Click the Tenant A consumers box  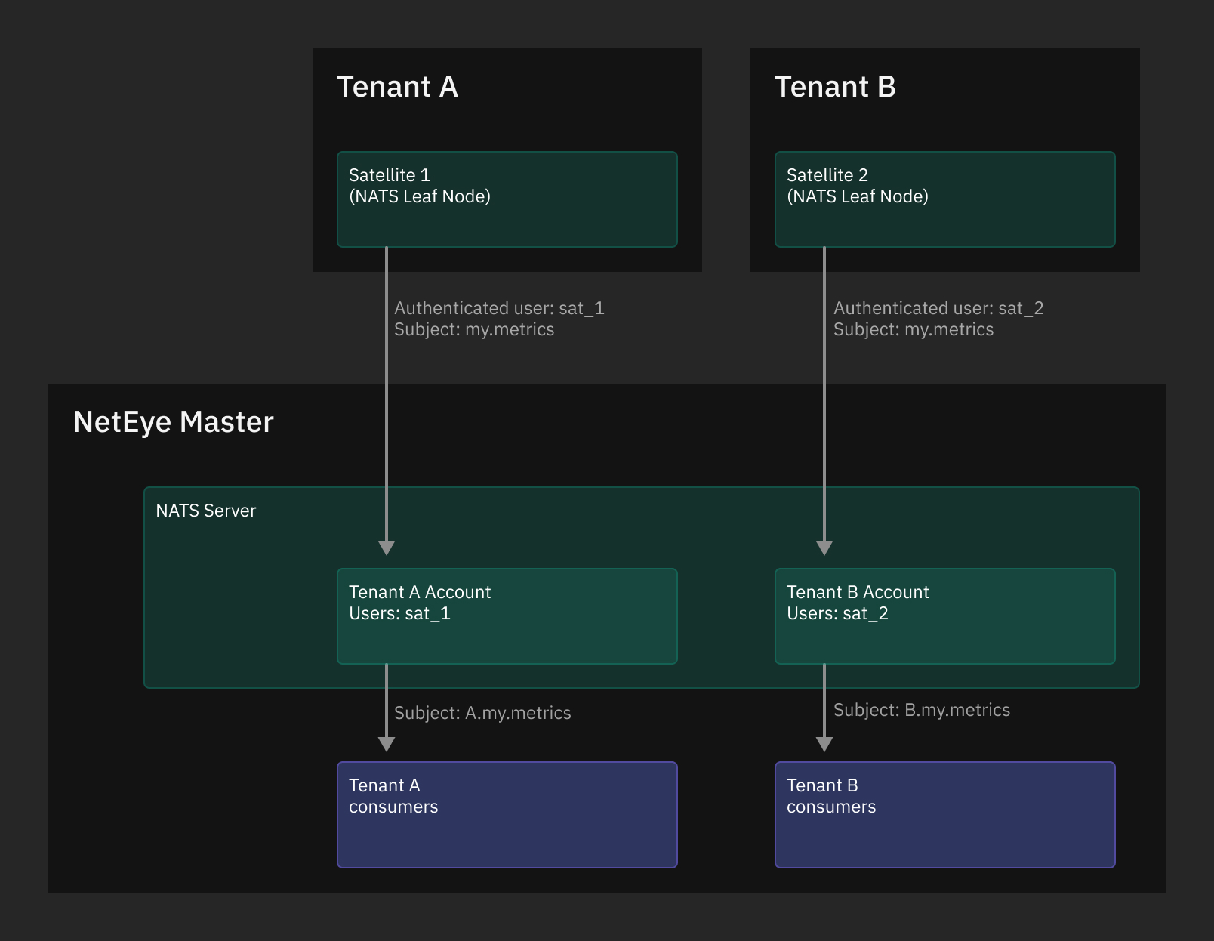click(507, 814)
